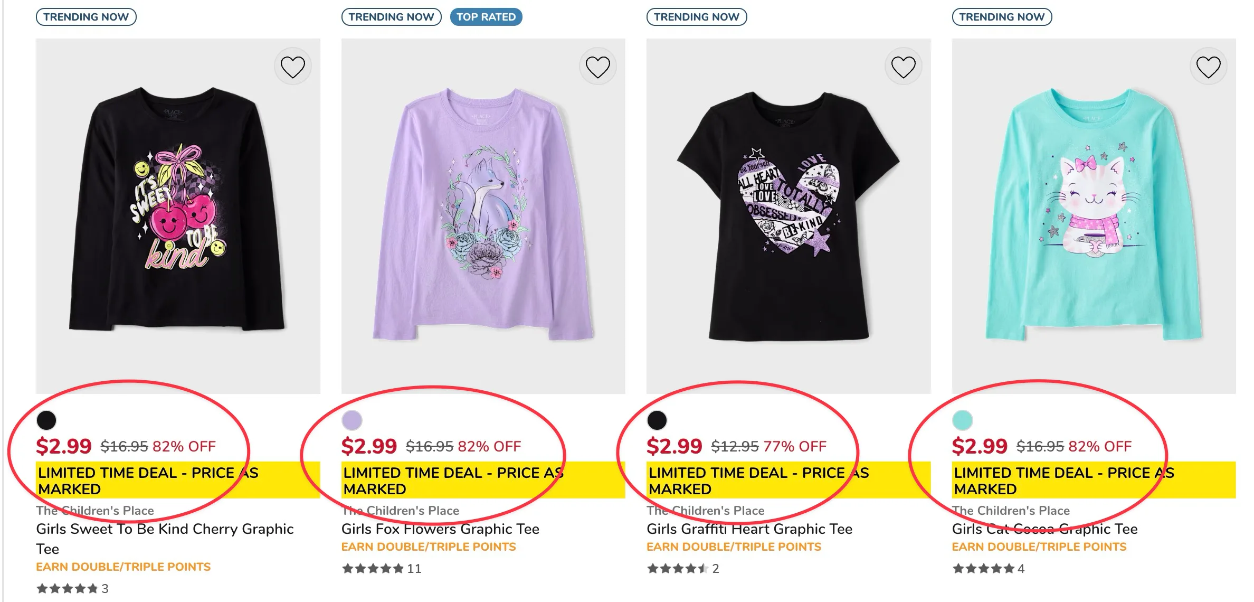Click heart icon on Fox Flowers tee

[597, 67]
